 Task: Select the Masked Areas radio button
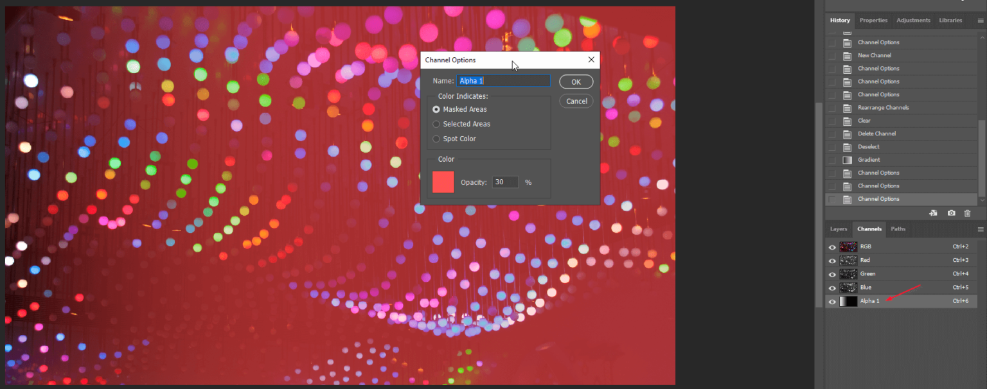click(x=436, y=109)
